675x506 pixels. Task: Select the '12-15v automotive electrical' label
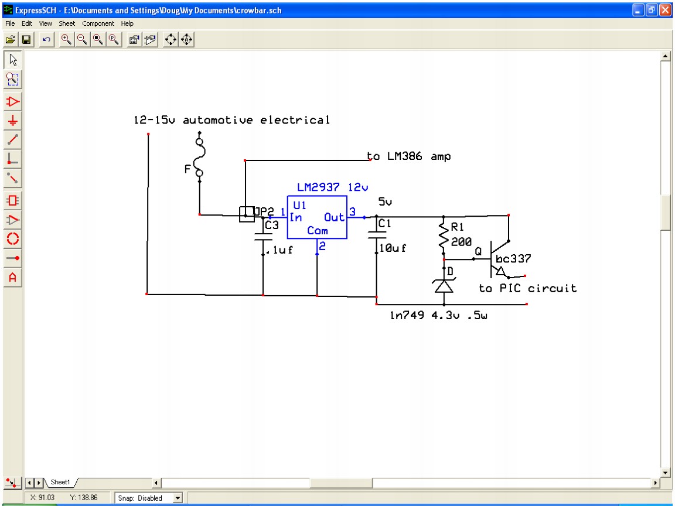coord(231,120)
